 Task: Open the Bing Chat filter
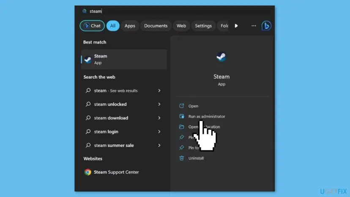pyautogui.click(x=92, y=26)
